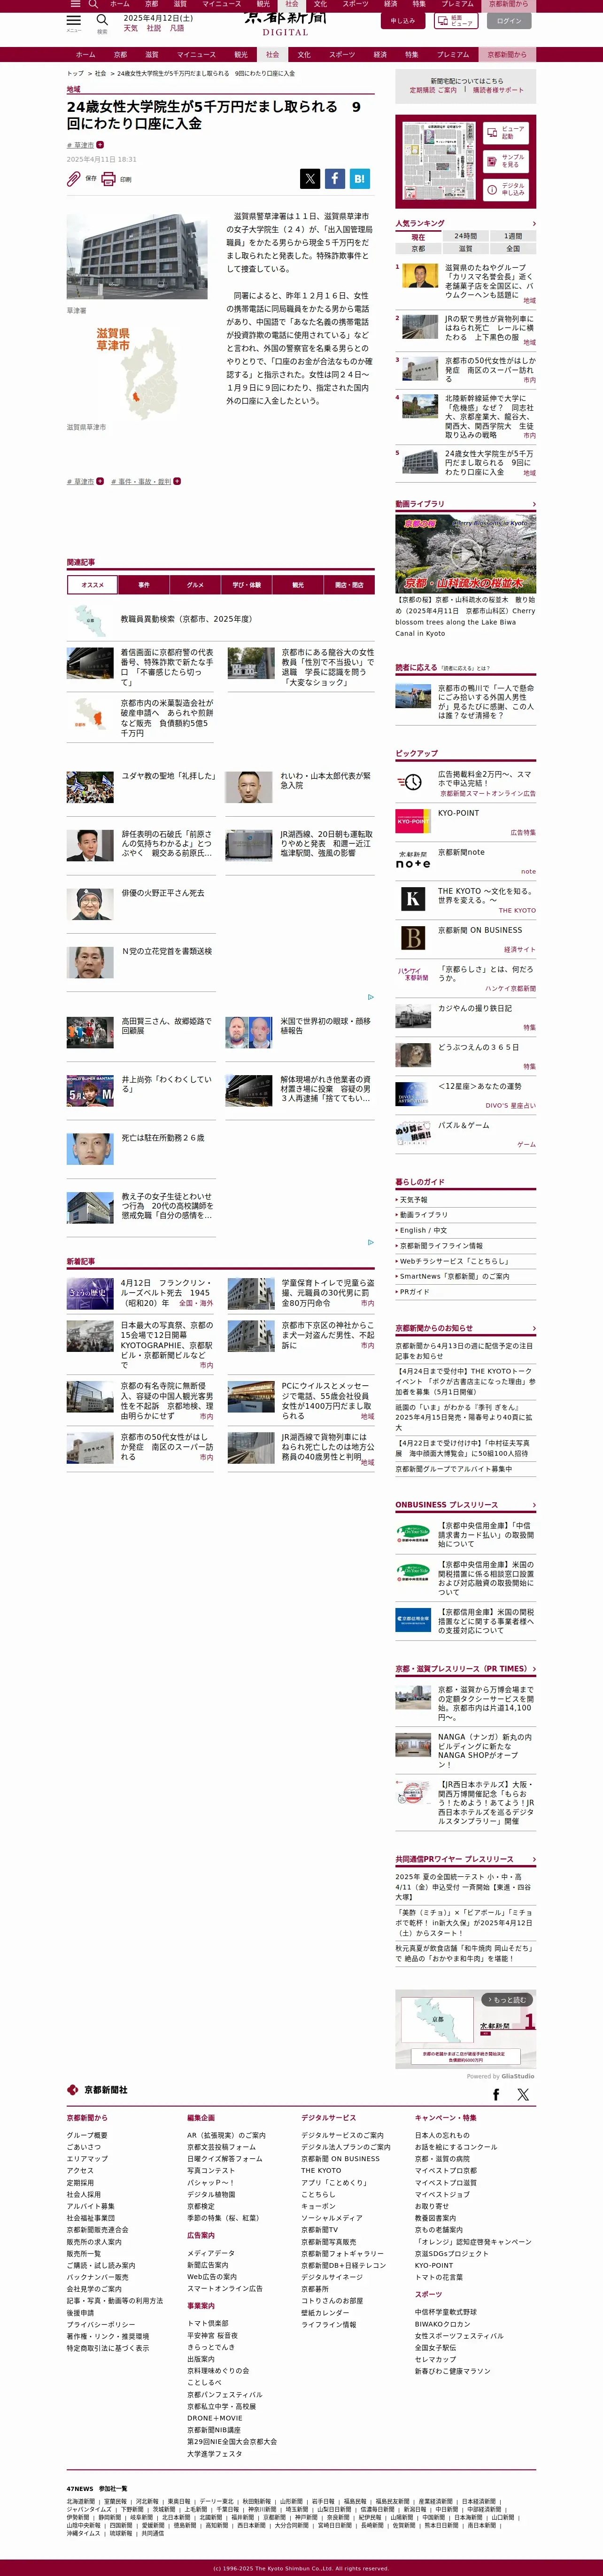Select グルメ related articles tab
This screenshot has width=603, height=2576.
pos(195,585)
